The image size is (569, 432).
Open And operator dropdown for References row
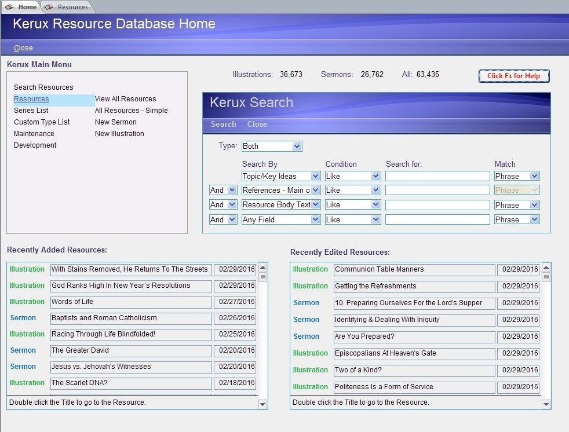tap(232, 190)
